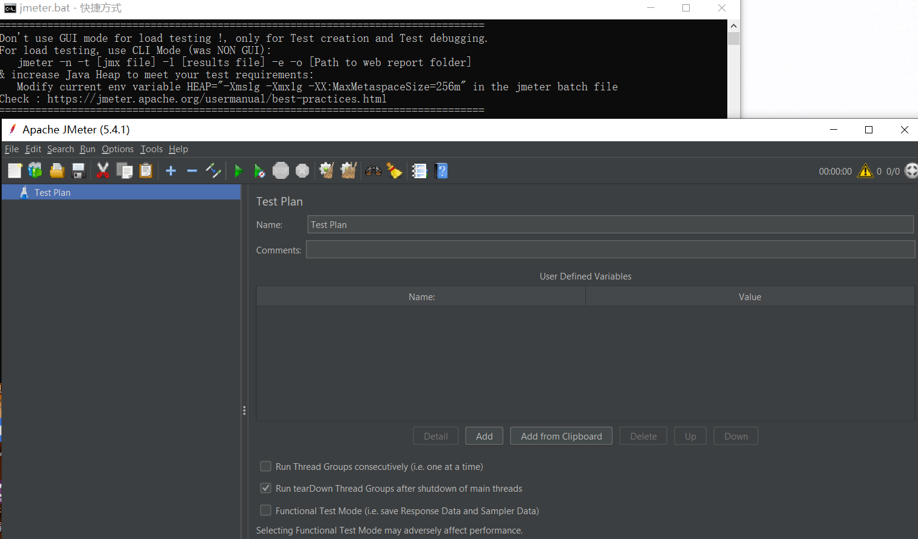The width and height of the screenshot is (918, 539).
Task: Click the 0/0 active threads counter
Action: (893, 172)
